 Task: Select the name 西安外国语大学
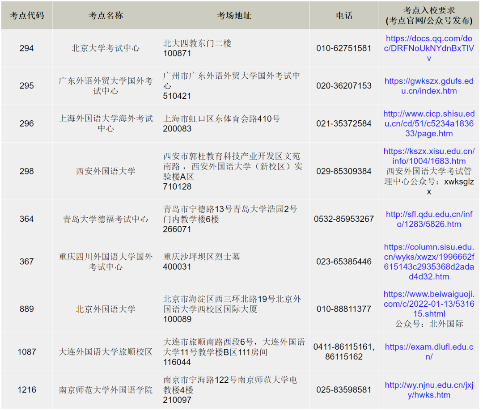click(x=106, y=171)
